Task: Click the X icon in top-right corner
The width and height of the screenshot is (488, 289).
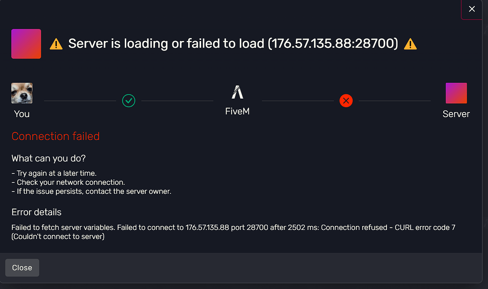Action: [472, 9]
